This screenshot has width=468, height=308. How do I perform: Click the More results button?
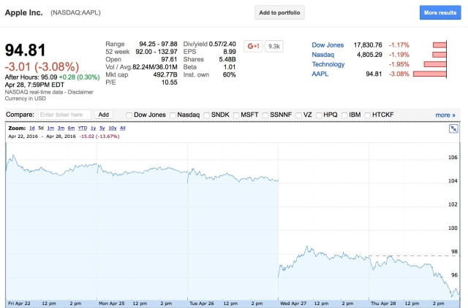[x=440, y=12]
